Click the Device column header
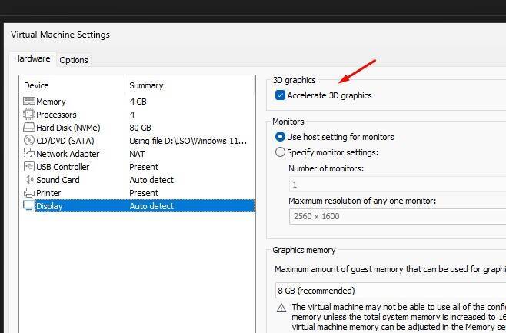The height and width of the screenshot is (333, 506). pyautogui.click(x=36, y=85)
